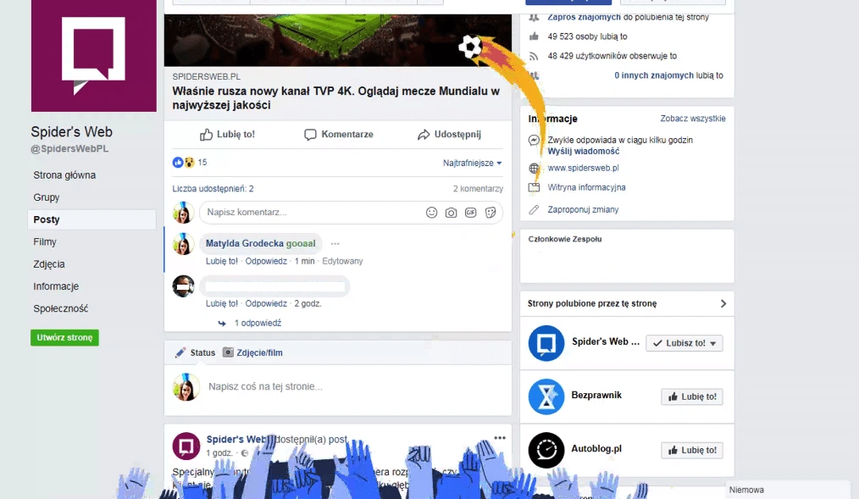The image size is (859, 499).
Task: Open the Niemowa chat tab
Action: (x=788, y=490)
